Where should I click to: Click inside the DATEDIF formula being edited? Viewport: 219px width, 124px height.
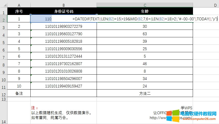click(x=144, y=19)
